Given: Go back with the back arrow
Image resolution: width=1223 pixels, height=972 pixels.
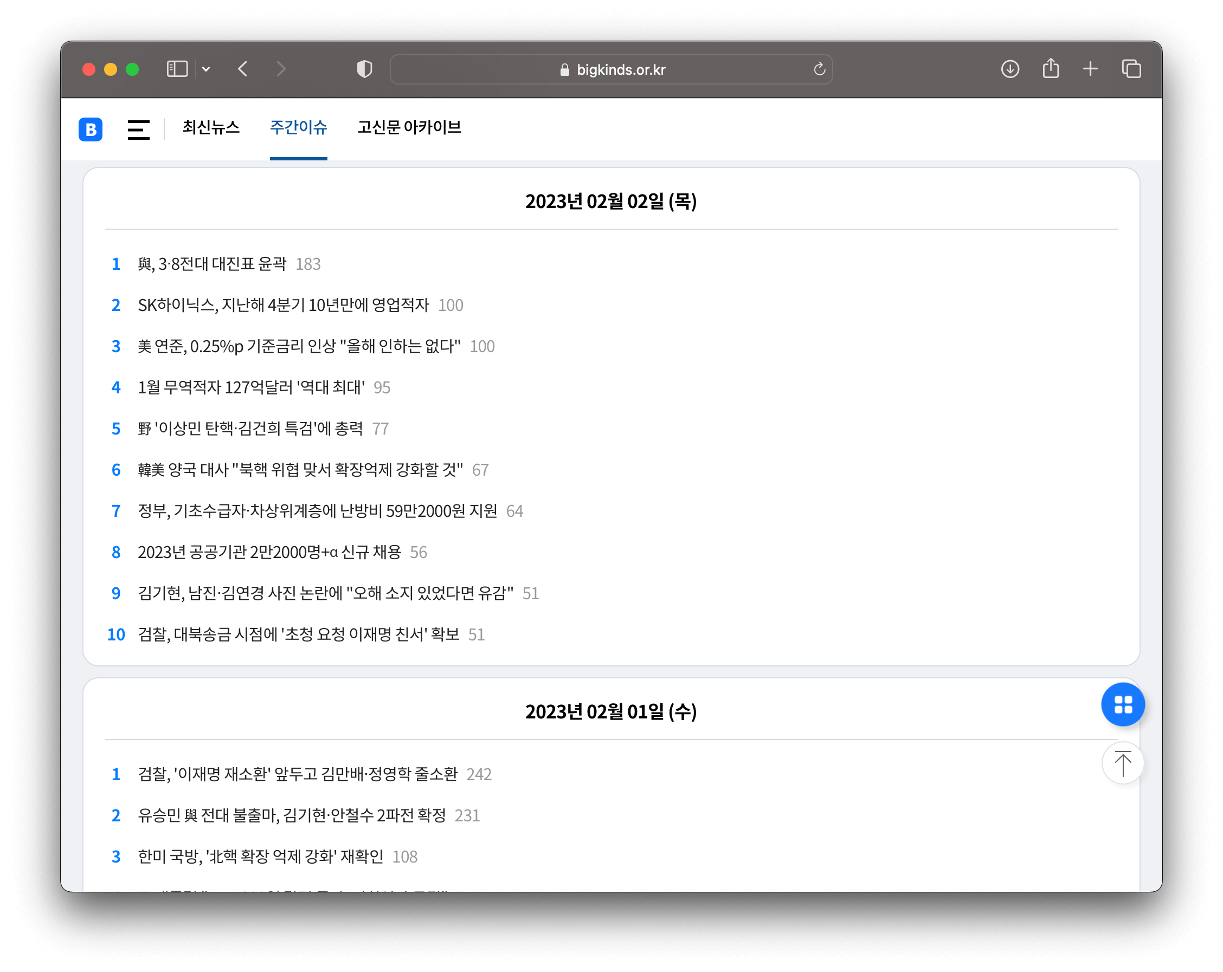Looking at the screenshot, I should (243, 69).
